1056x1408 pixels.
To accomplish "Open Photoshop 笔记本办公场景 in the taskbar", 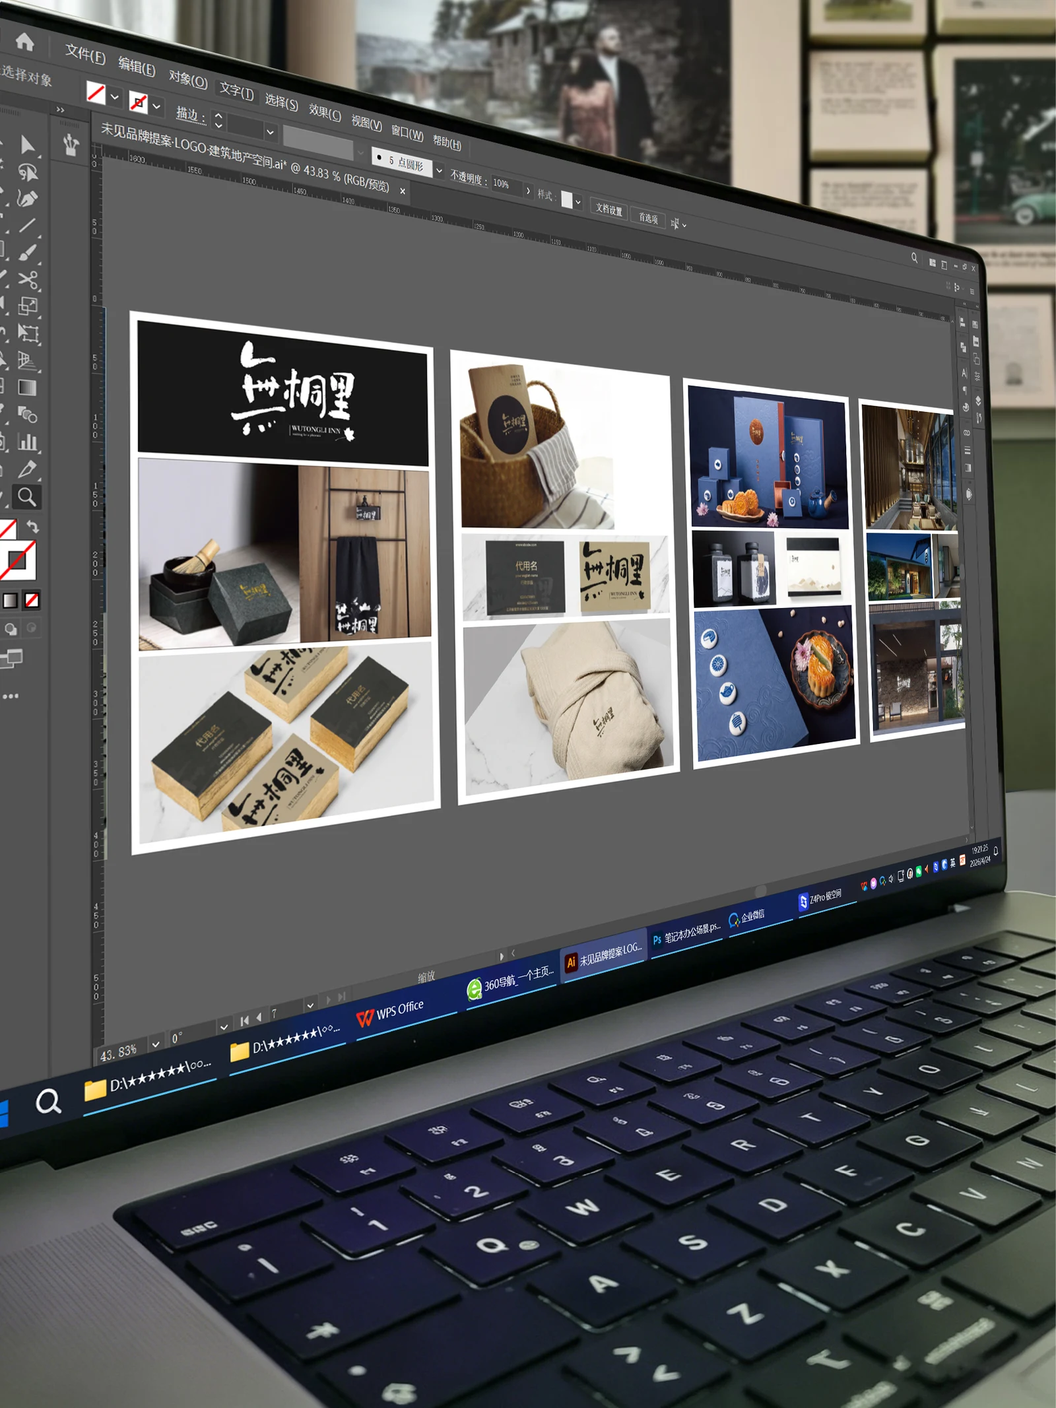I will click(686, 934).
